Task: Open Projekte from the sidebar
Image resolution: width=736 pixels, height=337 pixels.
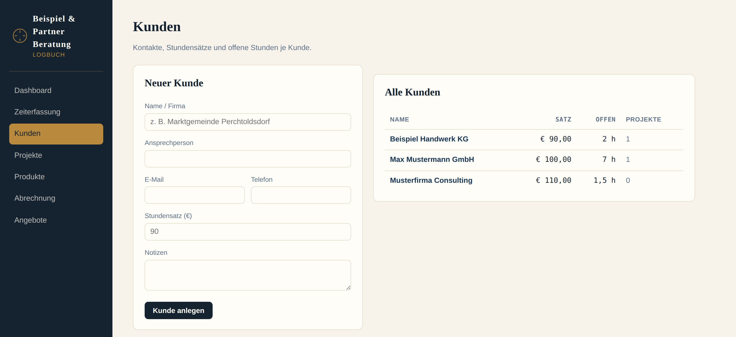Action: coord(56,155)
